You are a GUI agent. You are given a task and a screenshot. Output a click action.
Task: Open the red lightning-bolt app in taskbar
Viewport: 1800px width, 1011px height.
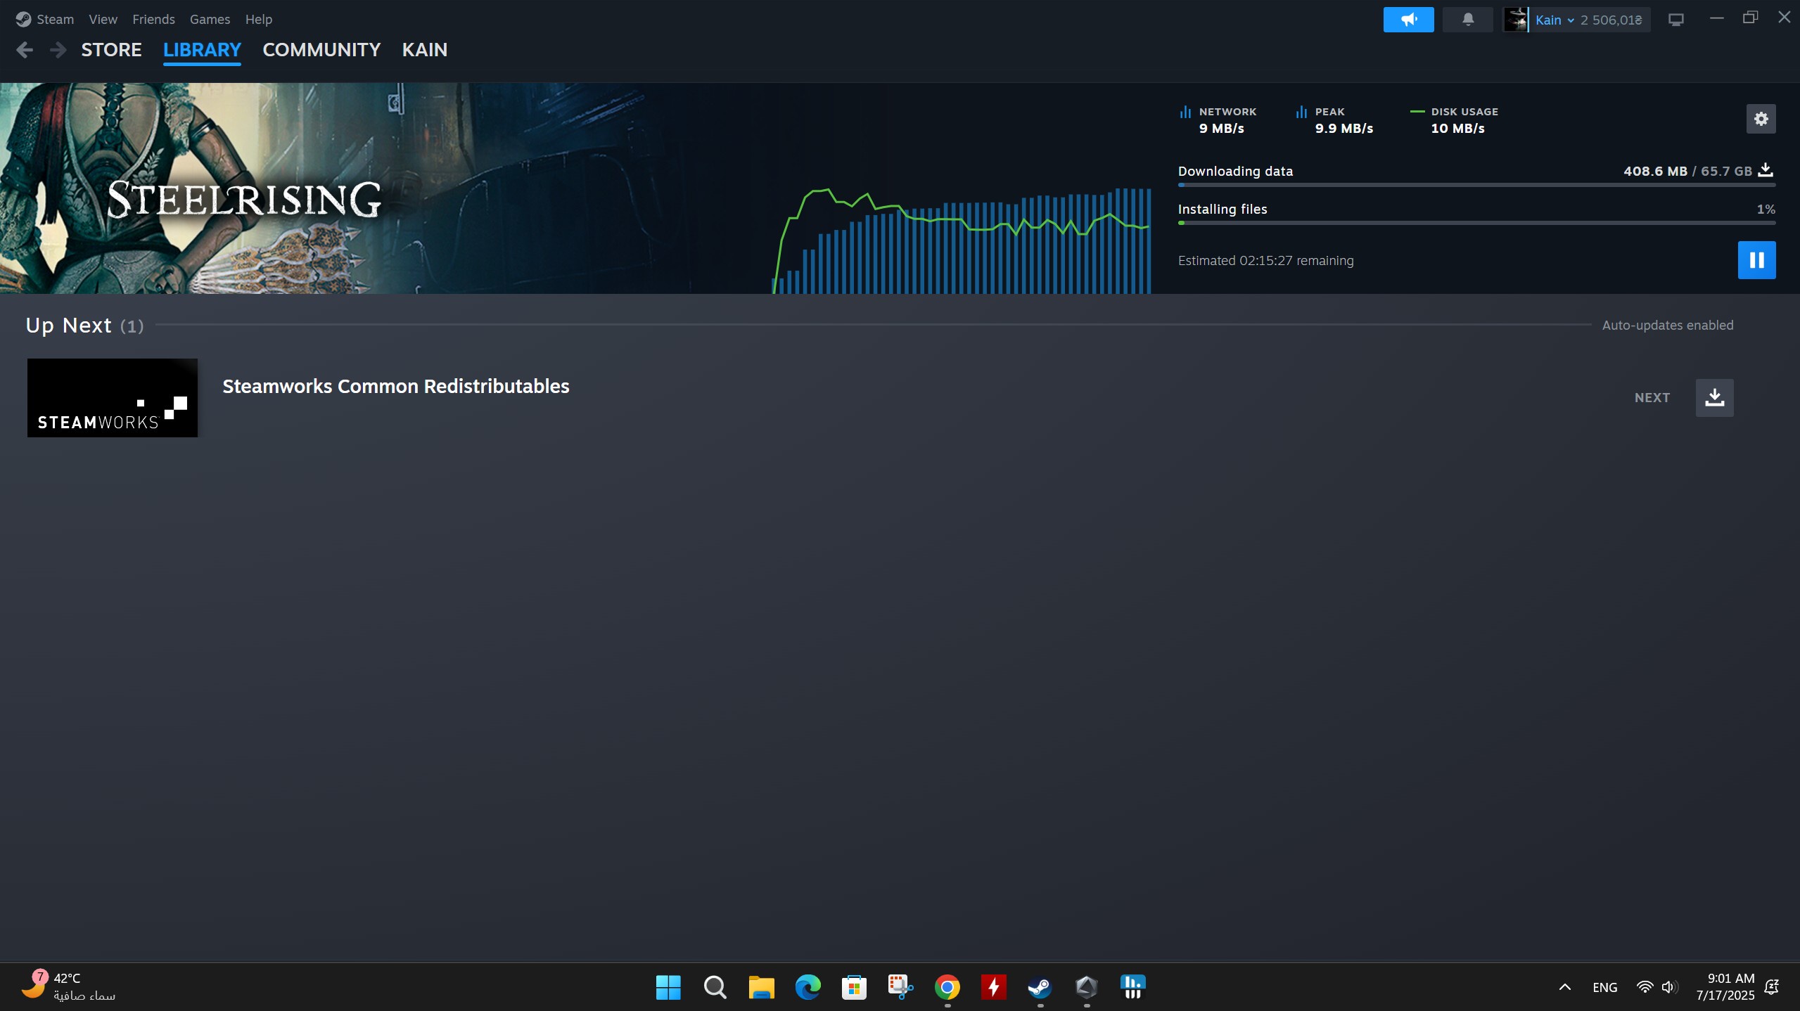click(x=993, y=987)
